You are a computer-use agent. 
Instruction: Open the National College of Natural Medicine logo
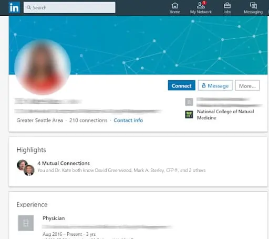[189, 114]
